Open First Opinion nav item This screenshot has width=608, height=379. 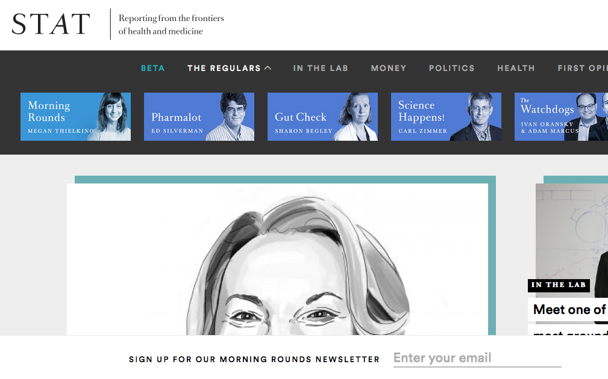[x=583, y=68]
